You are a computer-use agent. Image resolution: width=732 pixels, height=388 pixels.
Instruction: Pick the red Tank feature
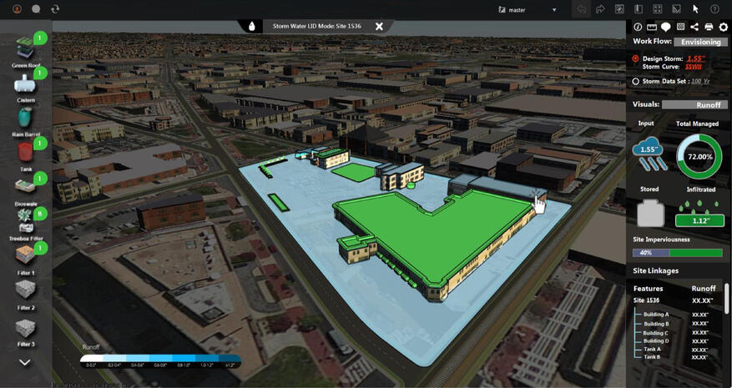(25, 153)
